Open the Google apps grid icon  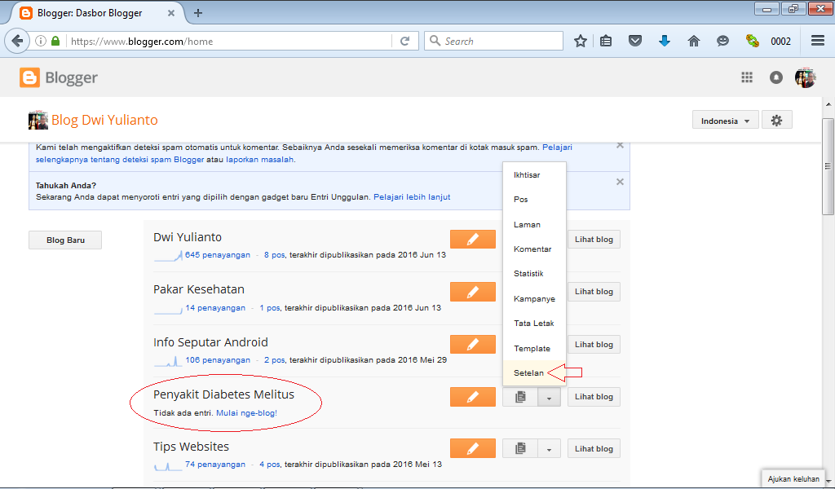pyautogui.click(x=747, y=77)
